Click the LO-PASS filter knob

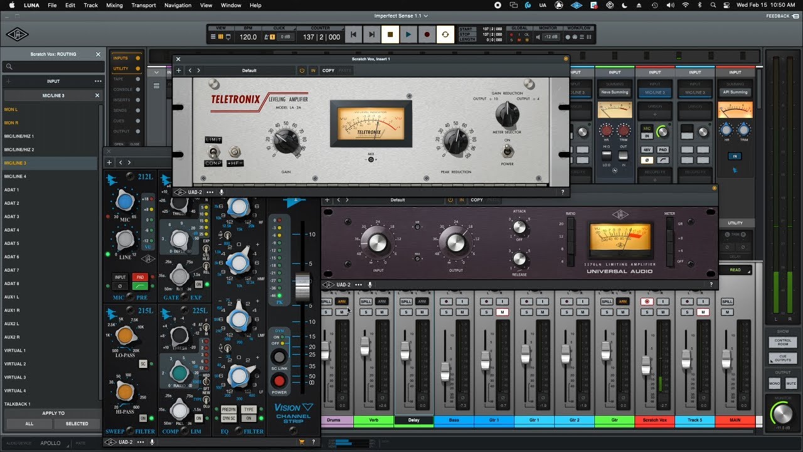(x=125, y=336)
